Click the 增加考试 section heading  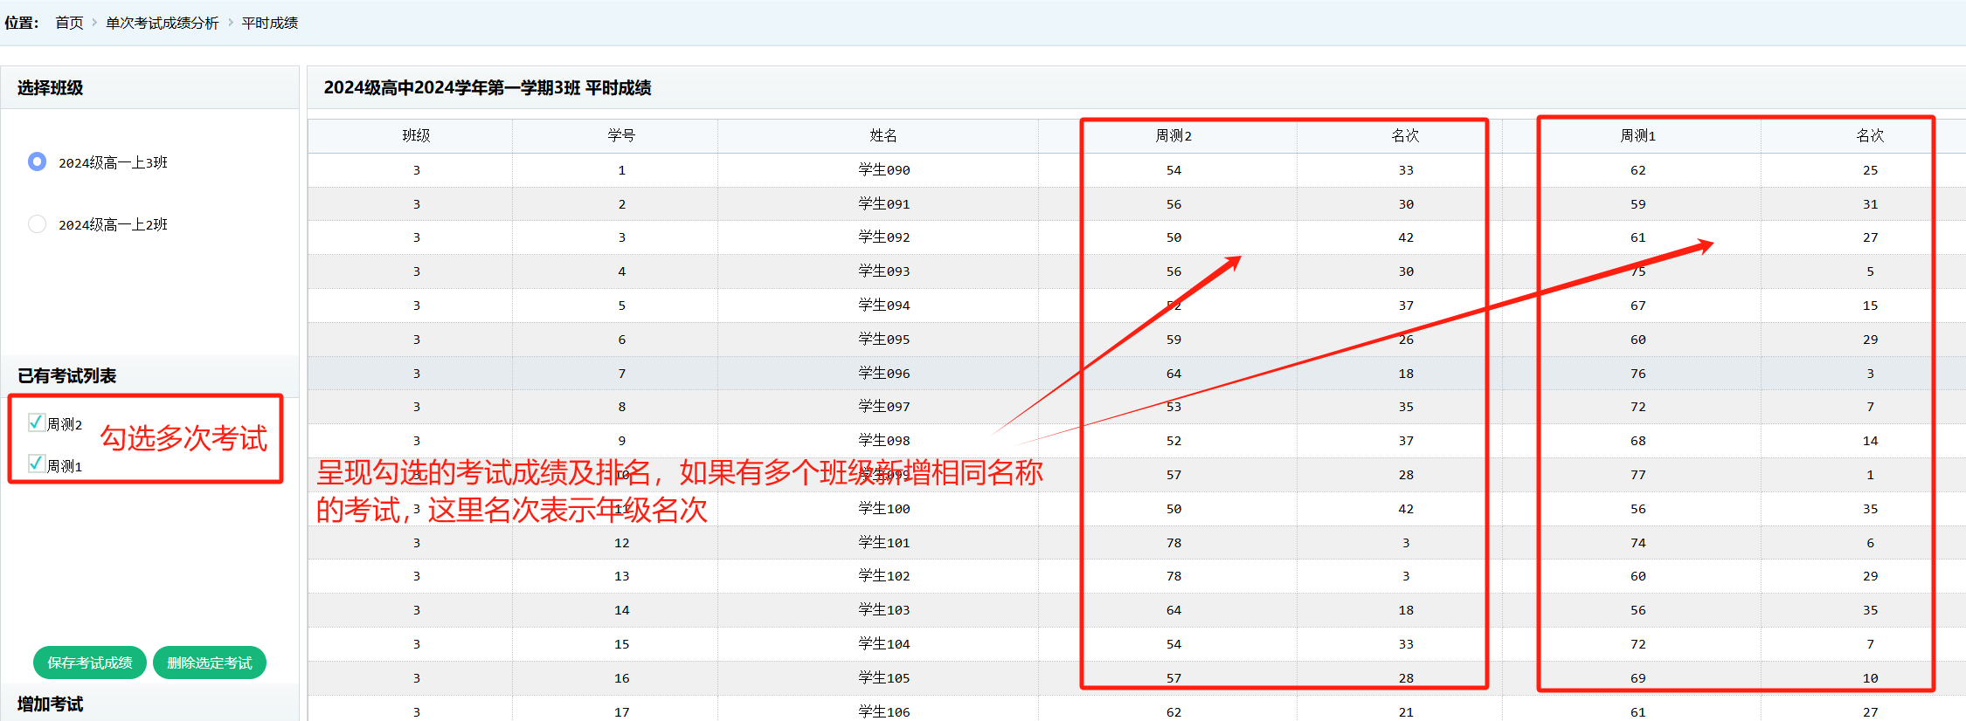pyautogui.click(x=51, y=704)
